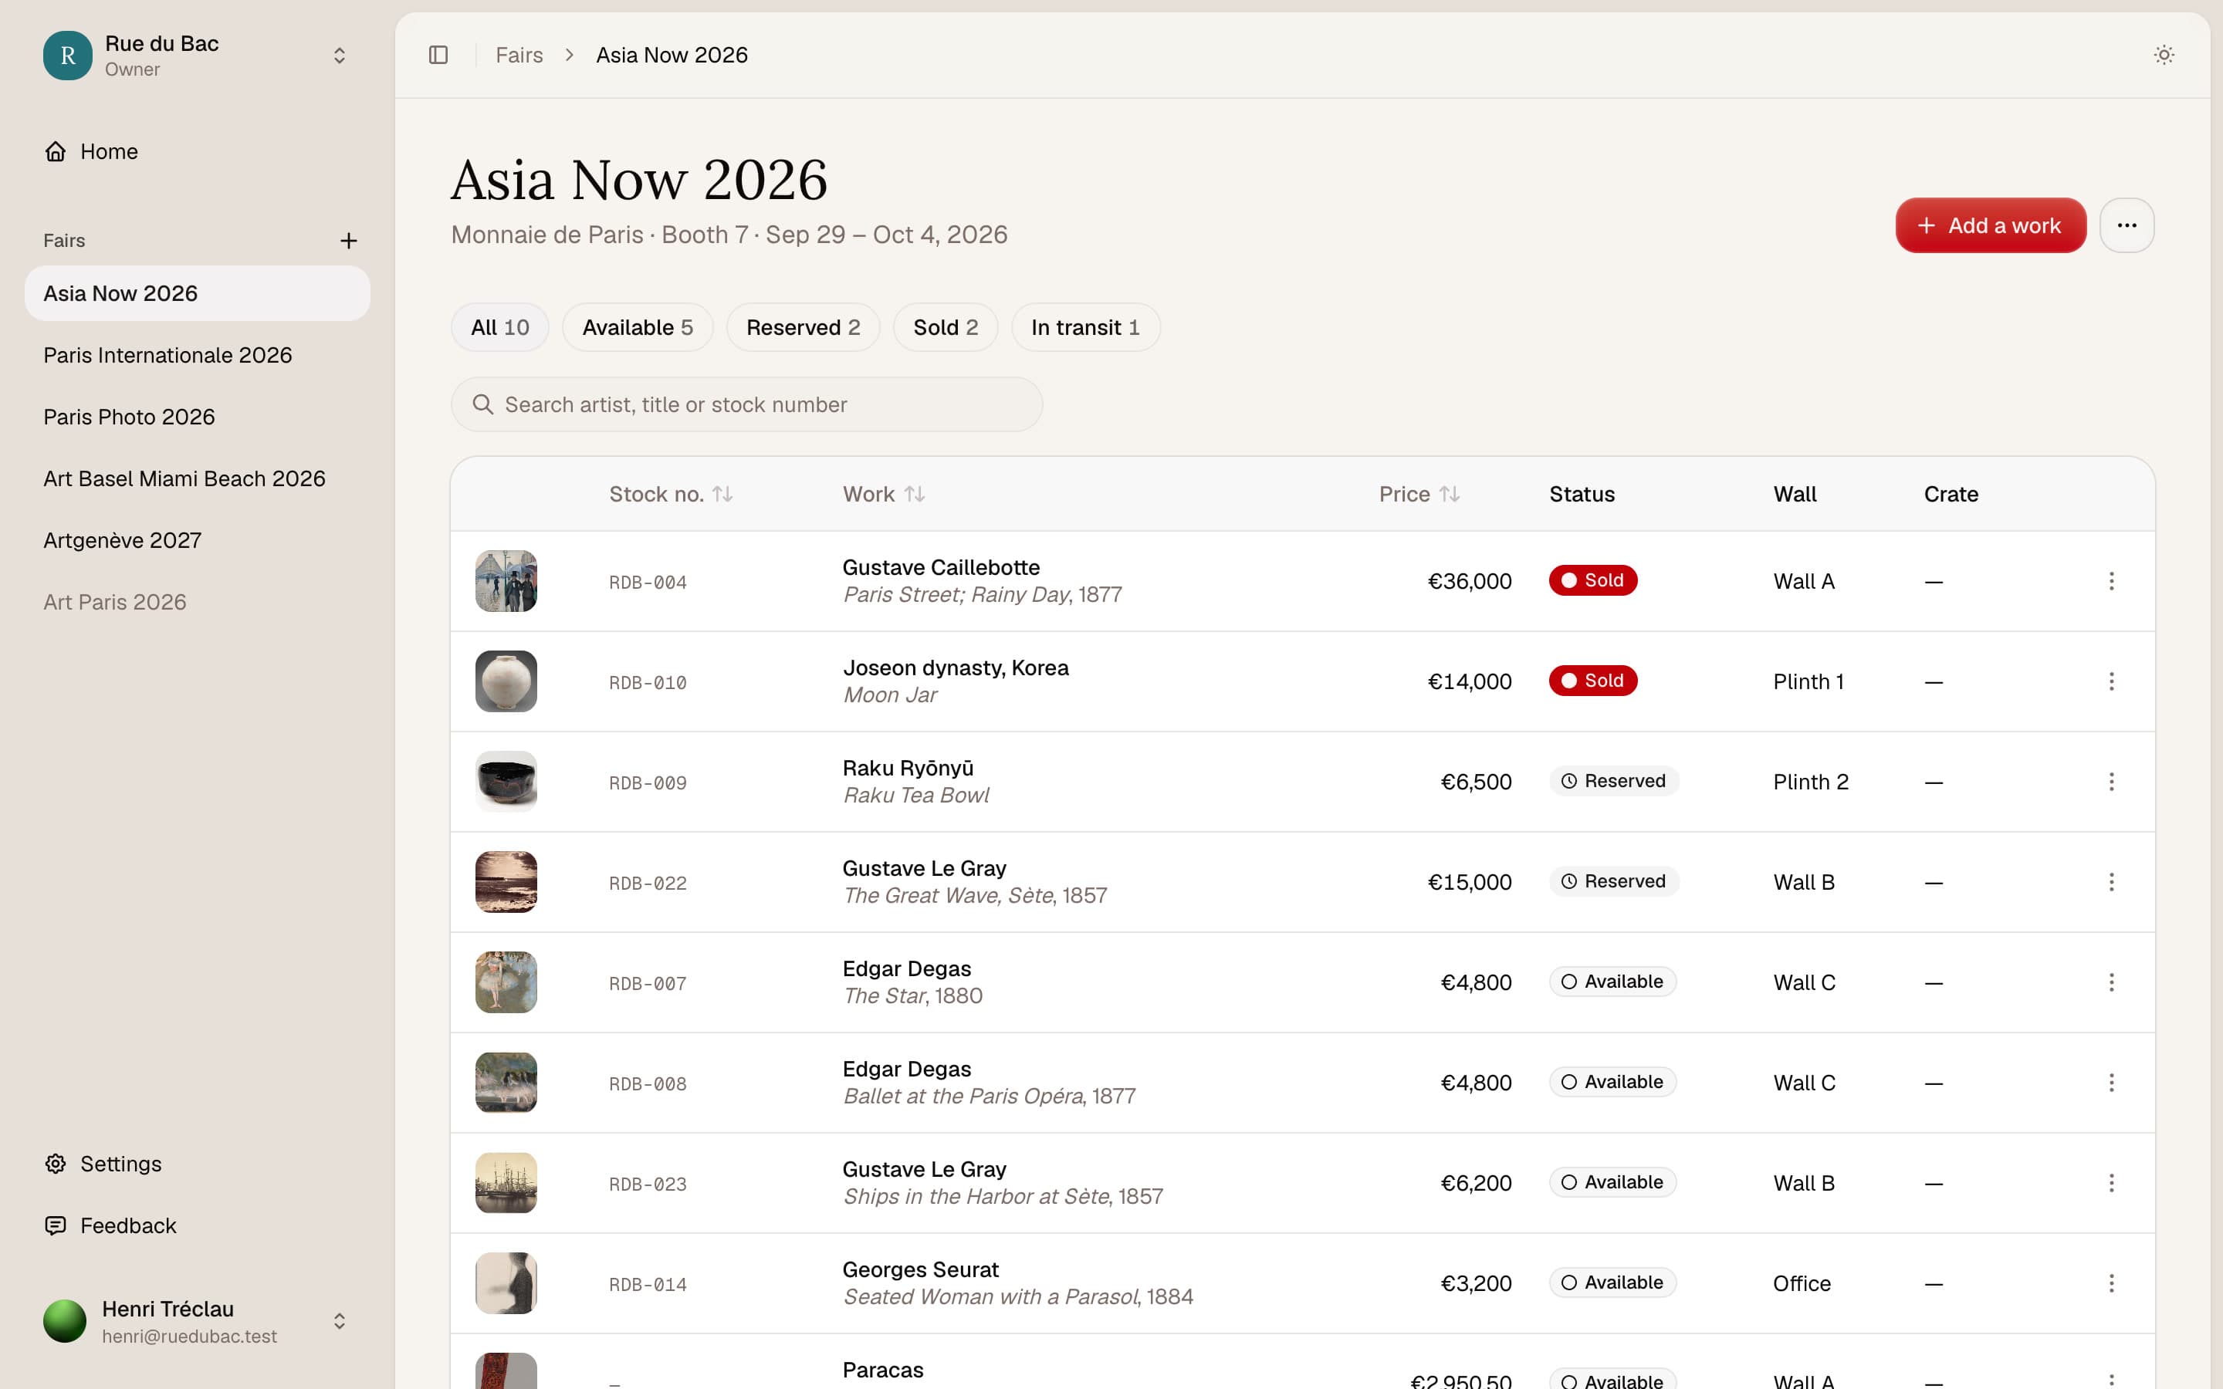The width and height of the screenshot is (2223, 1389).
Task: Open row menu for RDB-010 Moon Jar
Action: [2111, 681]
